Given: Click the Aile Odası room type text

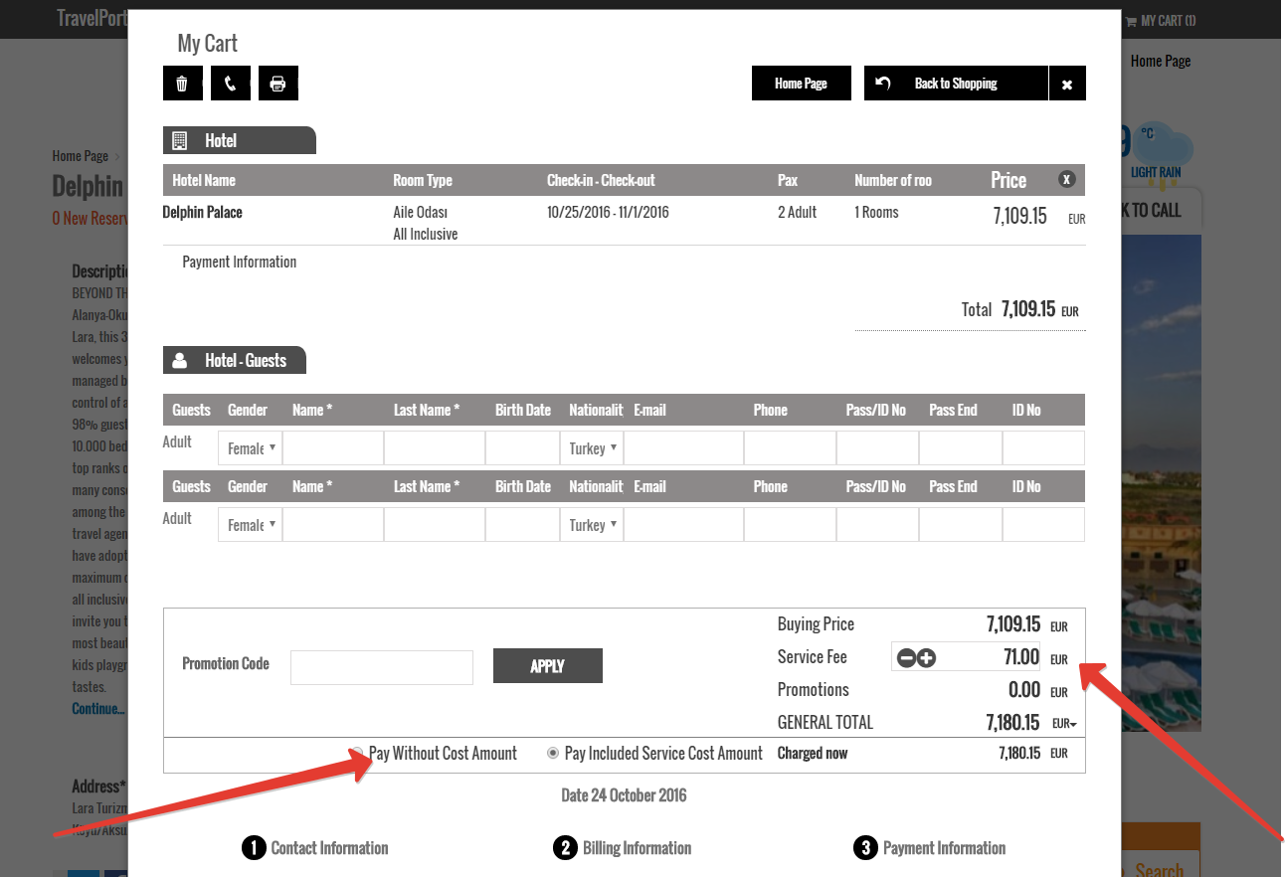Looking at the screenshot, I should [x=421, y=213].
